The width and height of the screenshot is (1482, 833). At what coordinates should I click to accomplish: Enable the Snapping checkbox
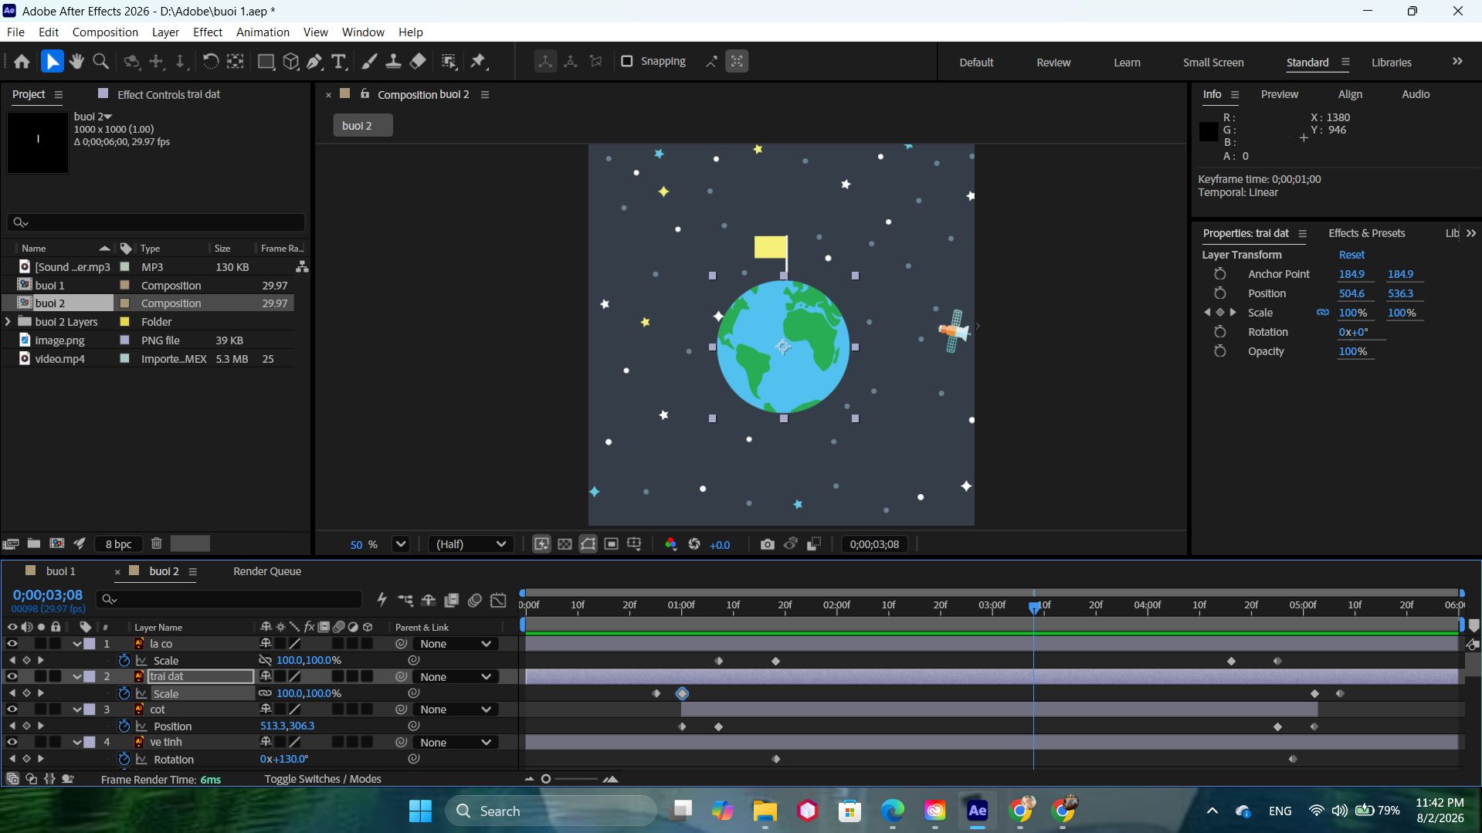click(627, 61)
